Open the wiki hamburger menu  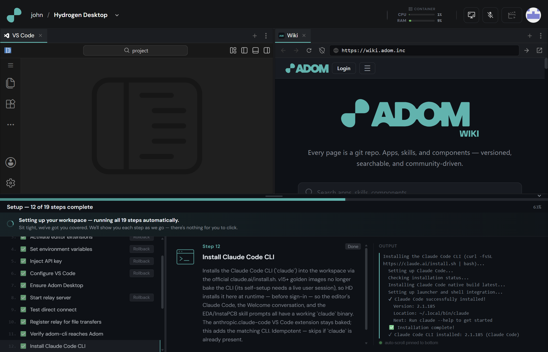(x=367, y=68)
